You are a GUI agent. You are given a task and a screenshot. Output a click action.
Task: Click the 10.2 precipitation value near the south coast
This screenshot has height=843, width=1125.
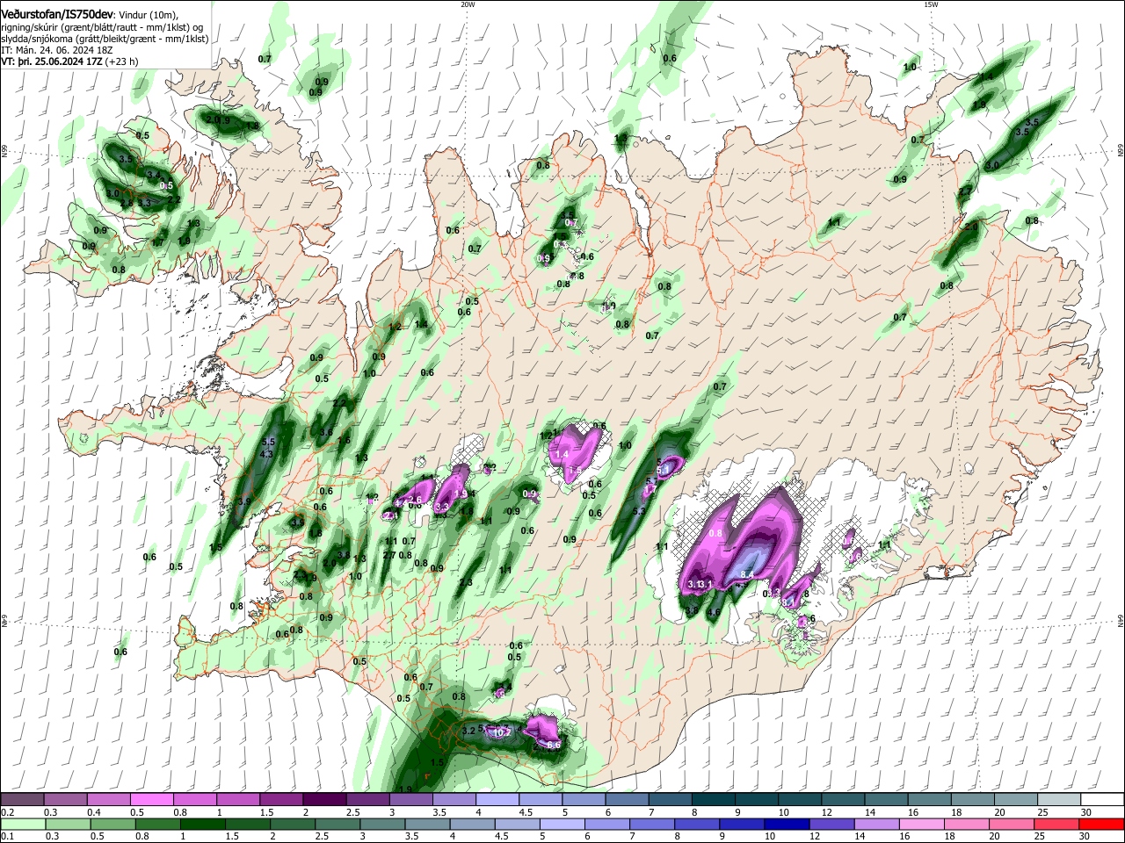pyautogui.click(x=501, y=731)
